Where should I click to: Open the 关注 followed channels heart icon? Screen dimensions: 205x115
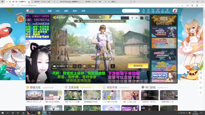(148, 11)
